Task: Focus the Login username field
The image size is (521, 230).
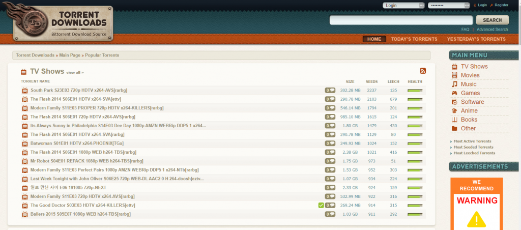Action: (x=403, y=5)
